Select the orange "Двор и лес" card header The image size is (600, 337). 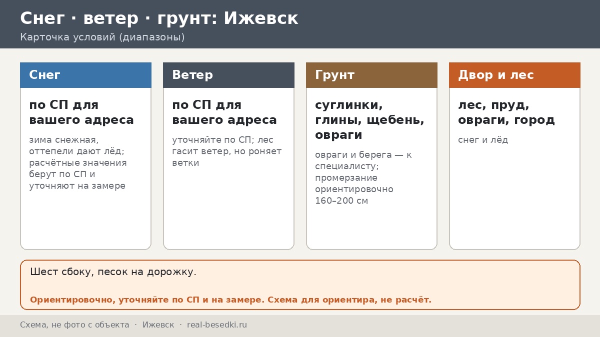514,75
